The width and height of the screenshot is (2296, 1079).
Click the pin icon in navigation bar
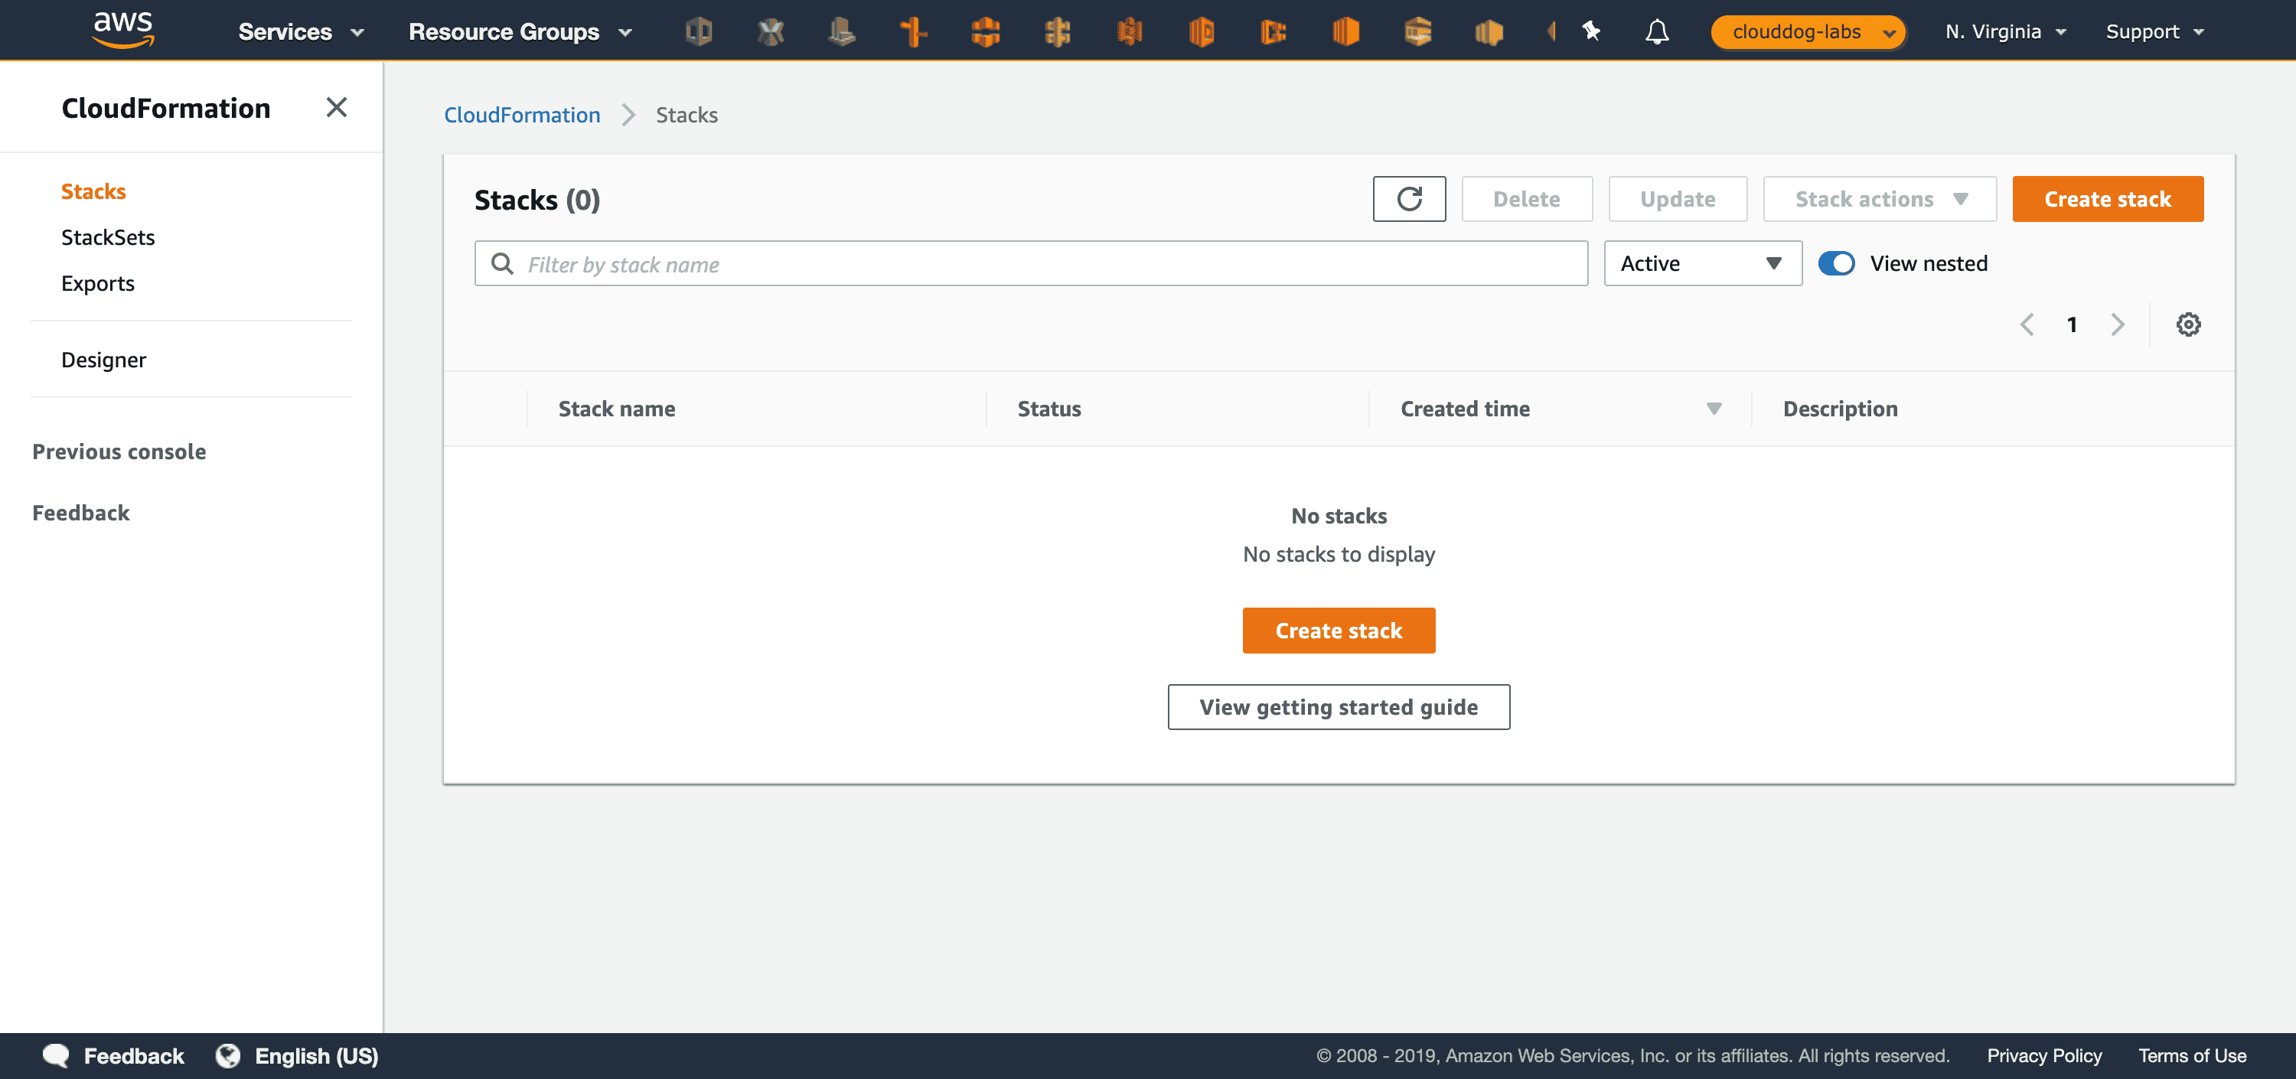(1592, 31)
